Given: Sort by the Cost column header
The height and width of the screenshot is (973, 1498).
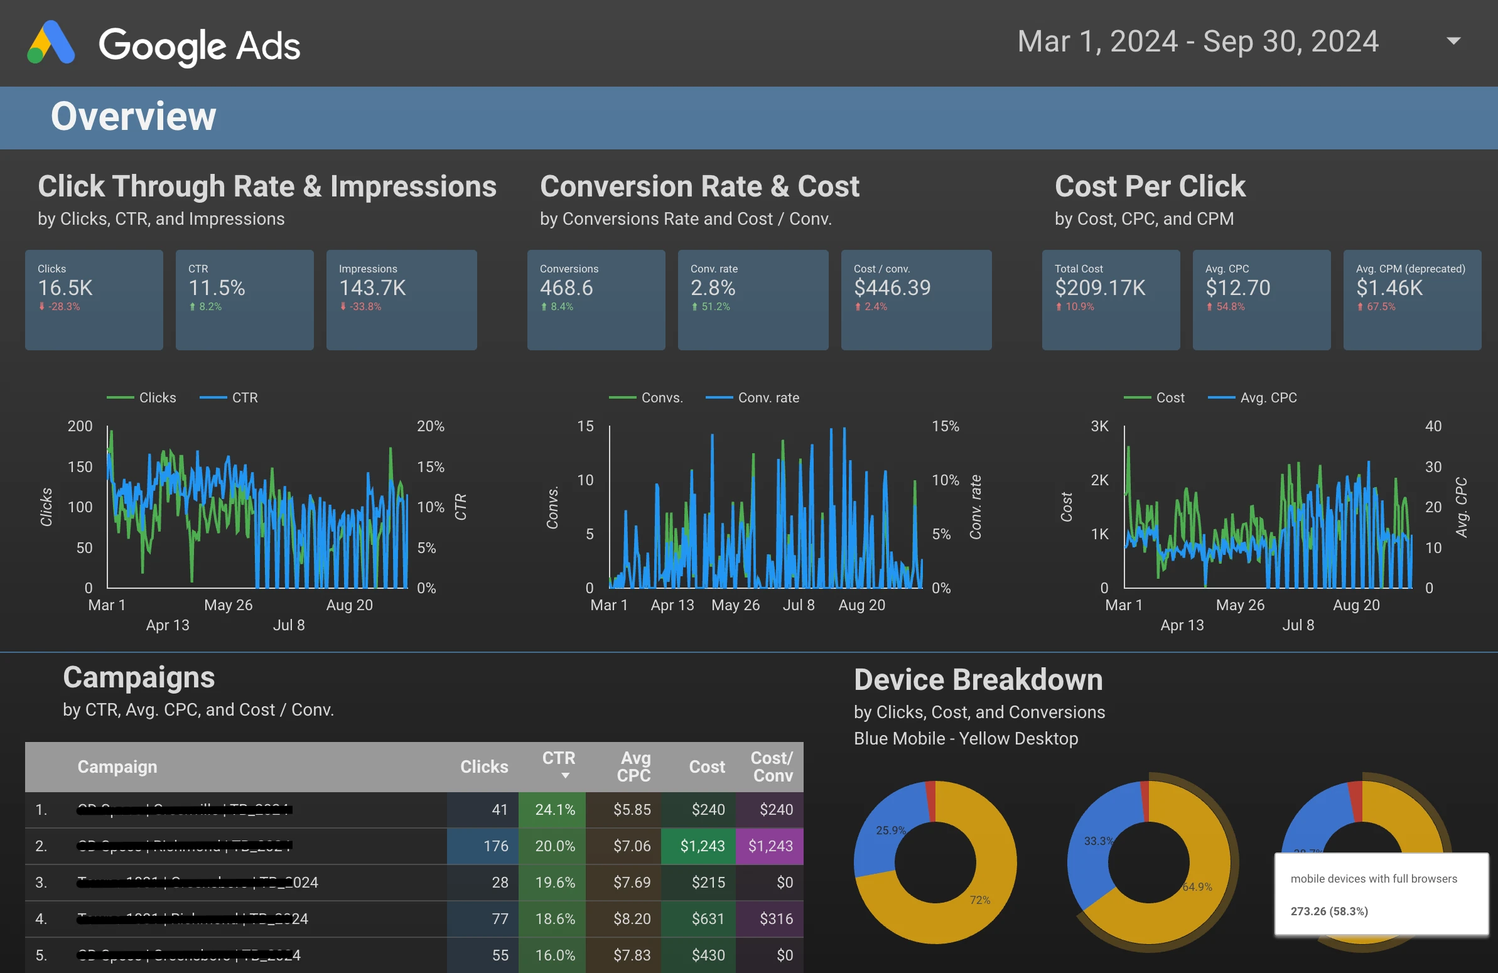Looking at the screenshot, I should (707, 766).
